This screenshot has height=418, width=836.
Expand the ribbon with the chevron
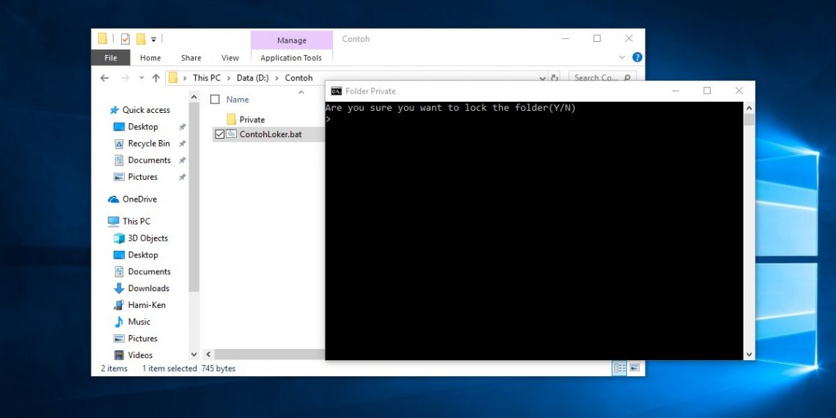(622, 57)
